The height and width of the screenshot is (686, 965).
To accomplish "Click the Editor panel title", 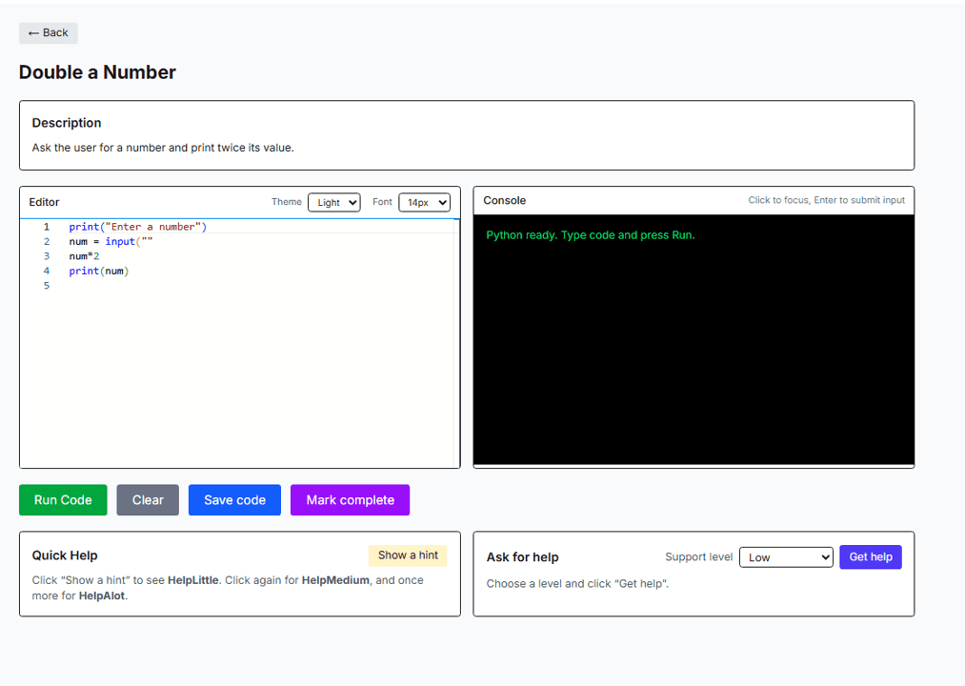I will pos(44,201).
